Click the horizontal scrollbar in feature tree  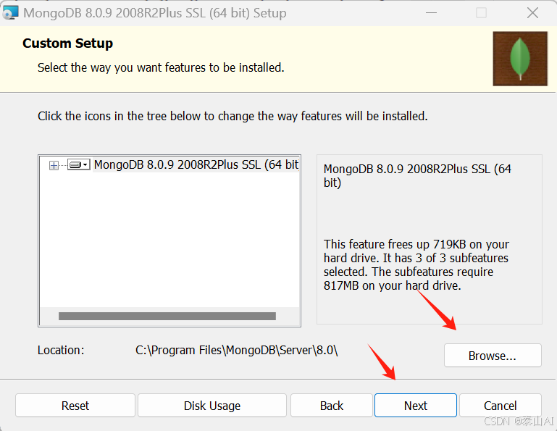coord(167,317)
